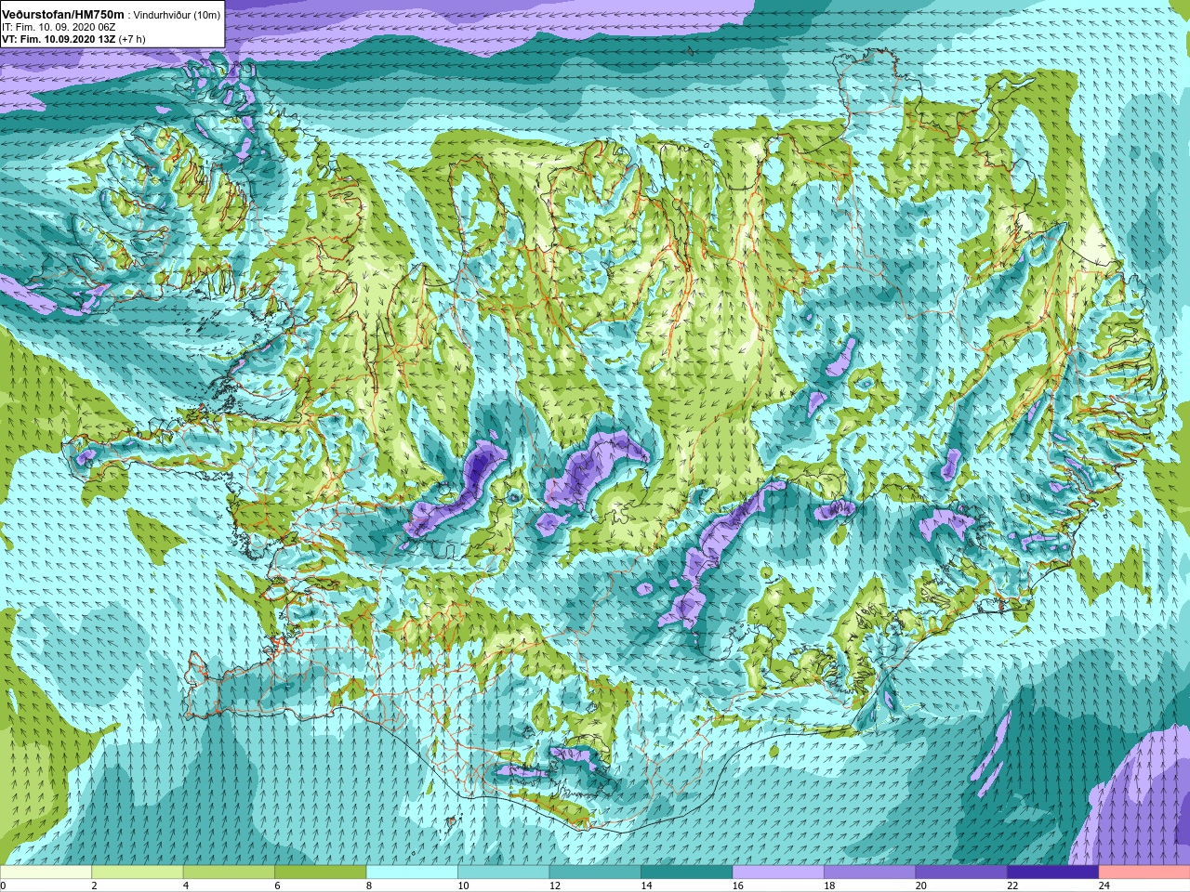Click the olive green 6–8 legend swatch
1190x892 pixels.
click(x=321, y=872)
